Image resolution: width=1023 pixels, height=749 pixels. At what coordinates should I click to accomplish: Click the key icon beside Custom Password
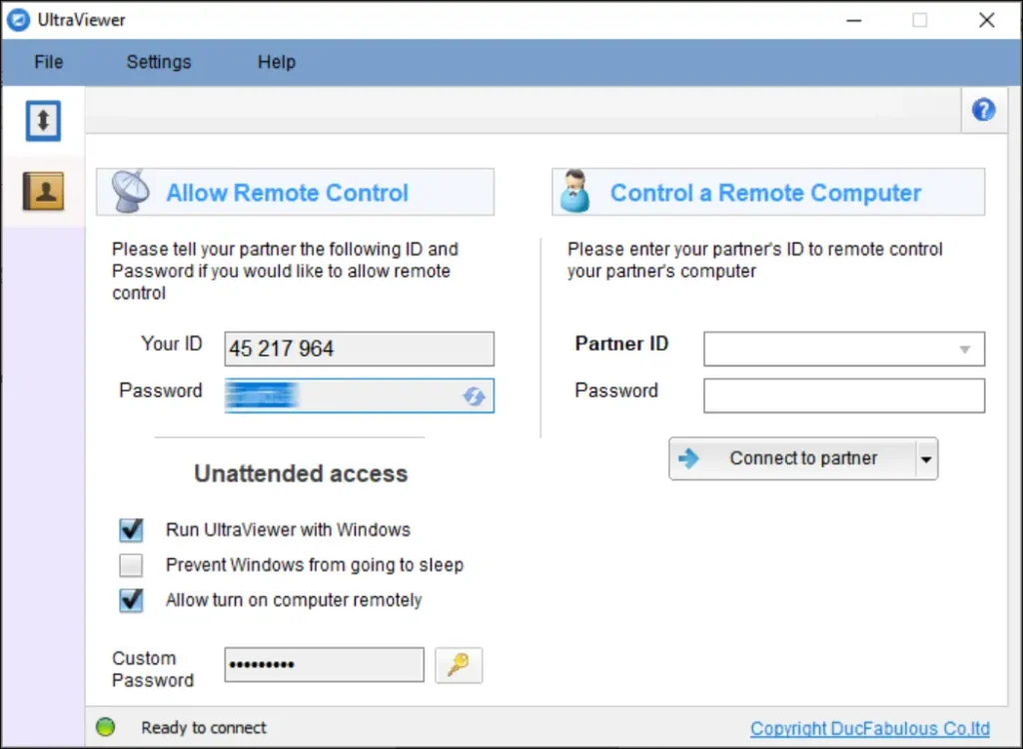click(459, 665)
